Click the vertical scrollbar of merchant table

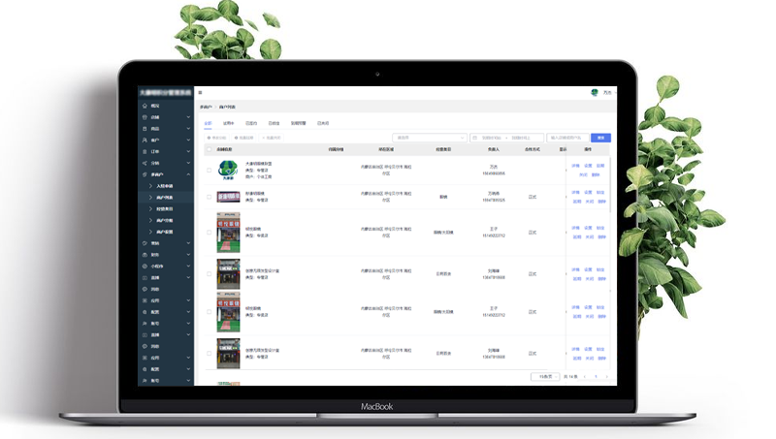611,185
